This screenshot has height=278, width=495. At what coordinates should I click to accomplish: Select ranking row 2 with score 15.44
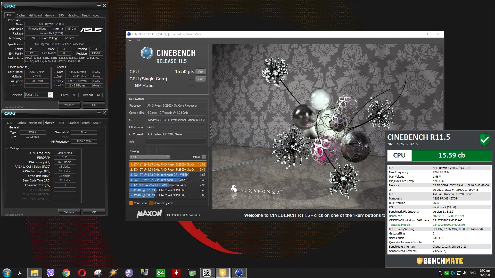click(168, 170)
